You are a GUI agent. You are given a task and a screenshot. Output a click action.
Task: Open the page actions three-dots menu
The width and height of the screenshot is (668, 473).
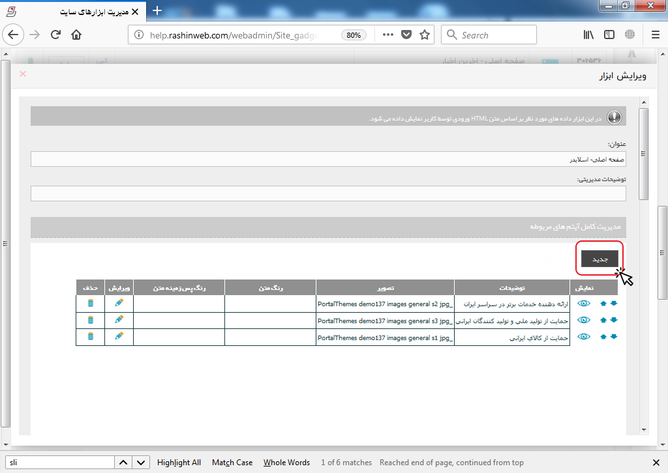[387, 35]
